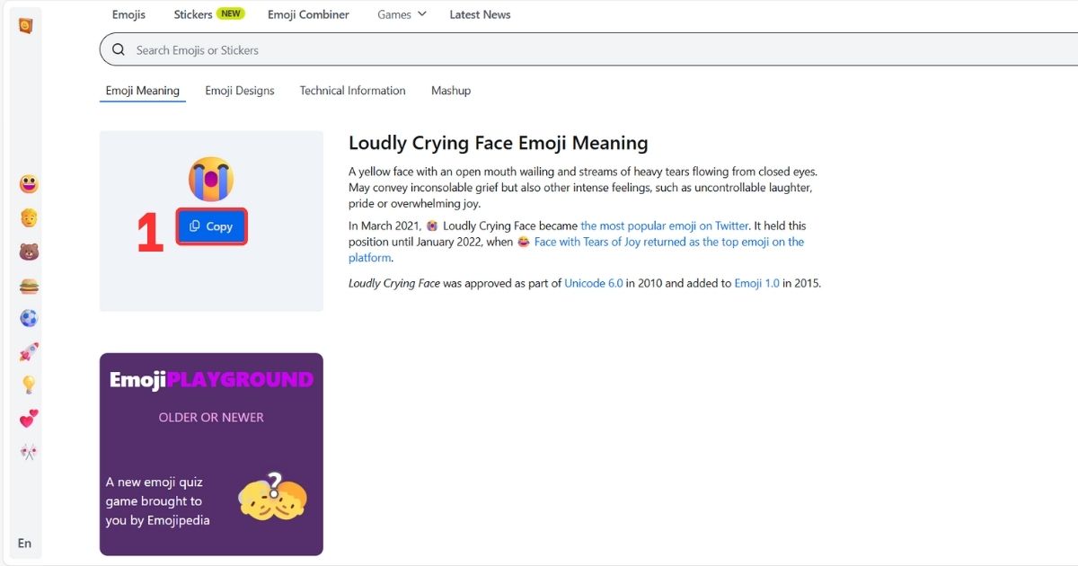Select the rocket Travel & Places category
The width and height of the screenshot is (1078, 566).
[x=26, y=351]
